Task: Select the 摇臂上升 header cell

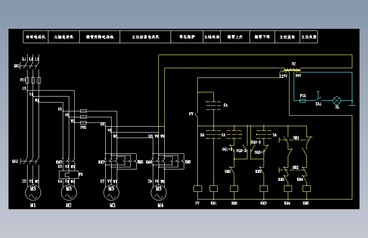Action: pyautogui.click(x=235, y=37)
